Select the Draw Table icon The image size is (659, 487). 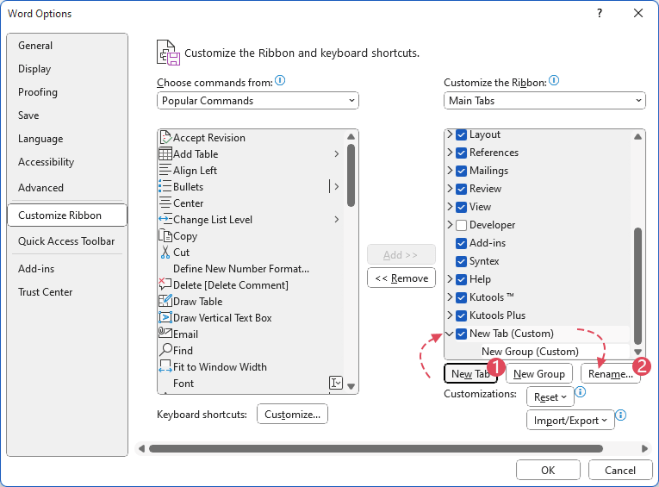(x=165, y=302)
